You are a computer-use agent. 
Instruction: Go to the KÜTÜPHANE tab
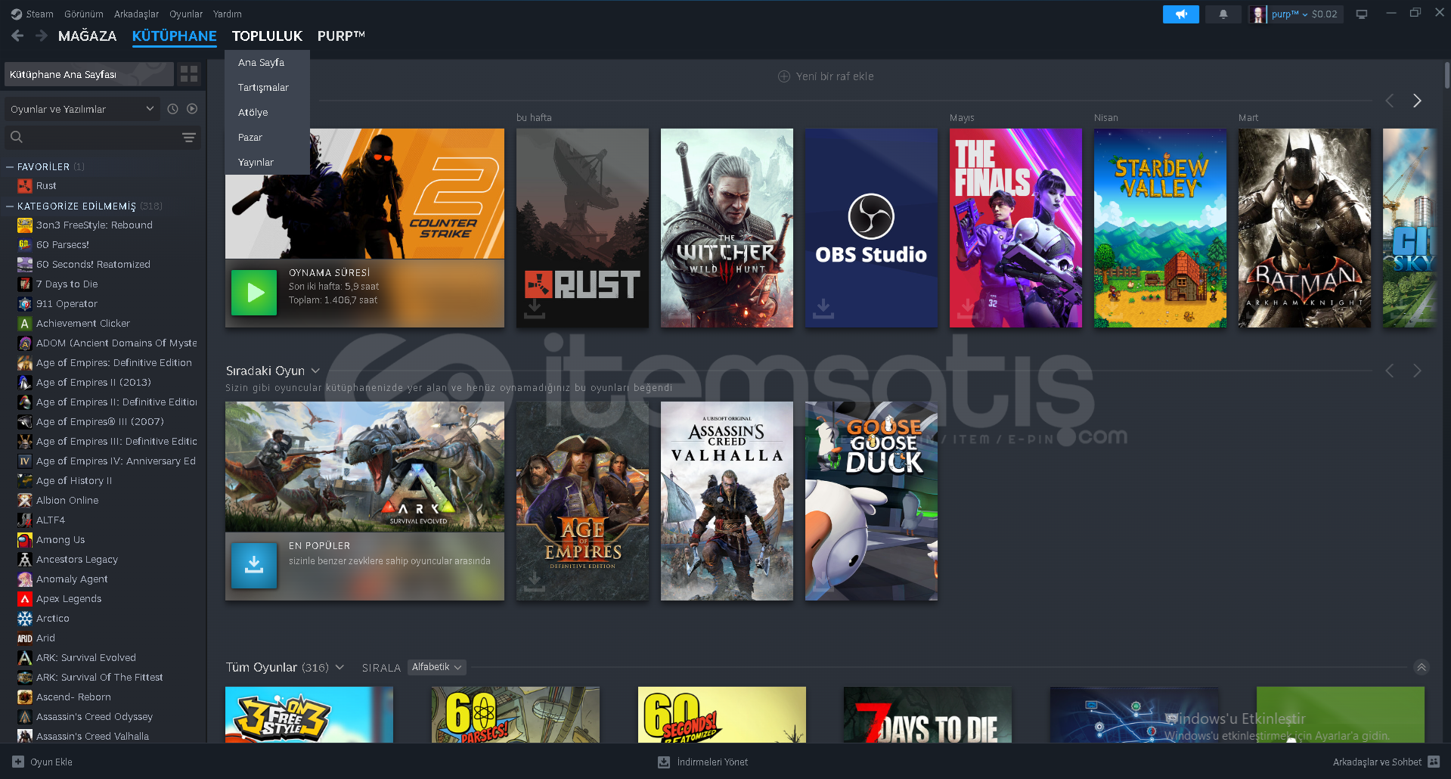point(174,36)
